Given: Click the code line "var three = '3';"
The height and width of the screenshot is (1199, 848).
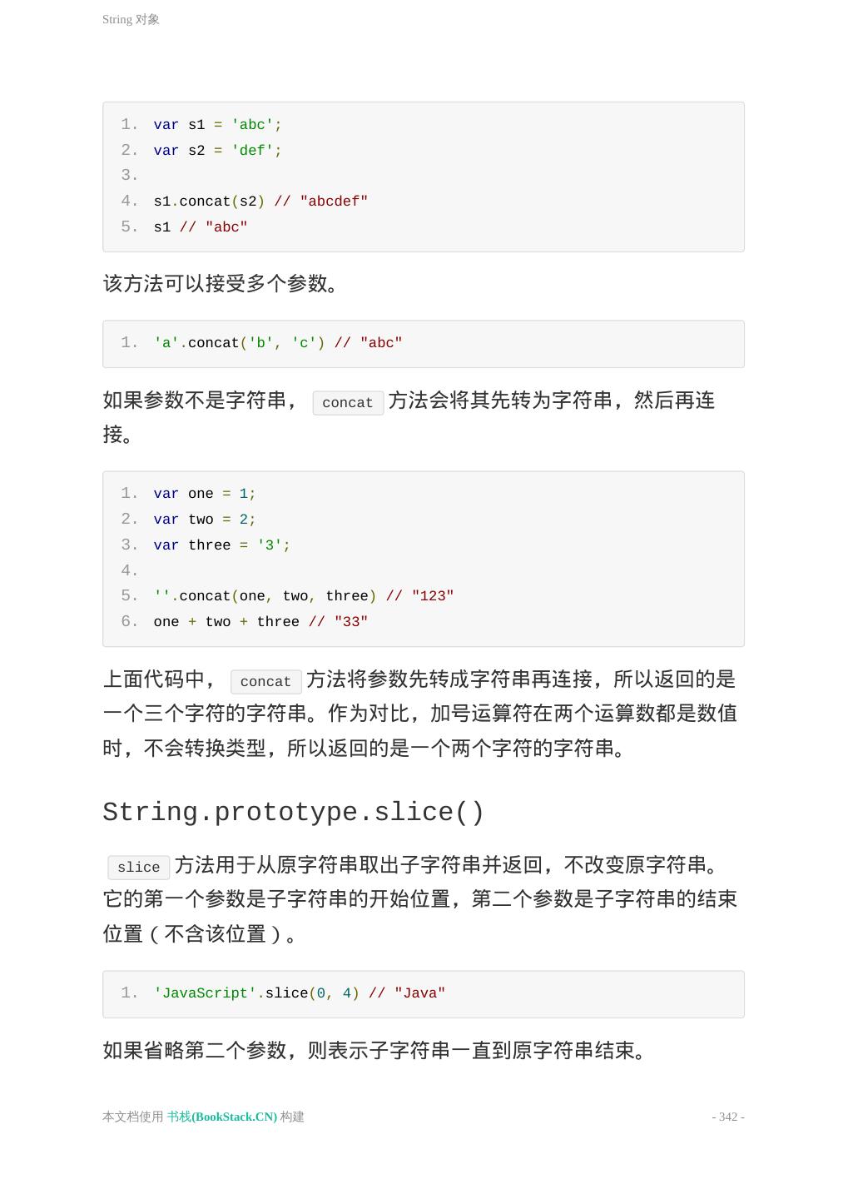Looking at the screenshot, I should [221, 545].
